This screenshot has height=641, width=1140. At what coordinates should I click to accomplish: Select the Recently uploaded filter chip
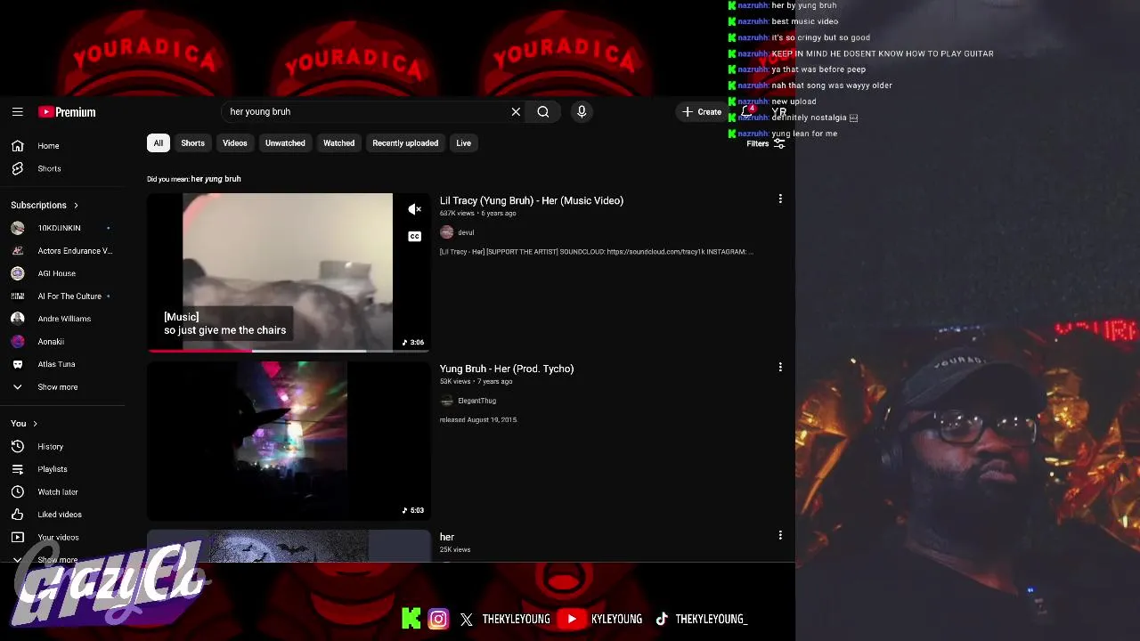click(405, 143)
